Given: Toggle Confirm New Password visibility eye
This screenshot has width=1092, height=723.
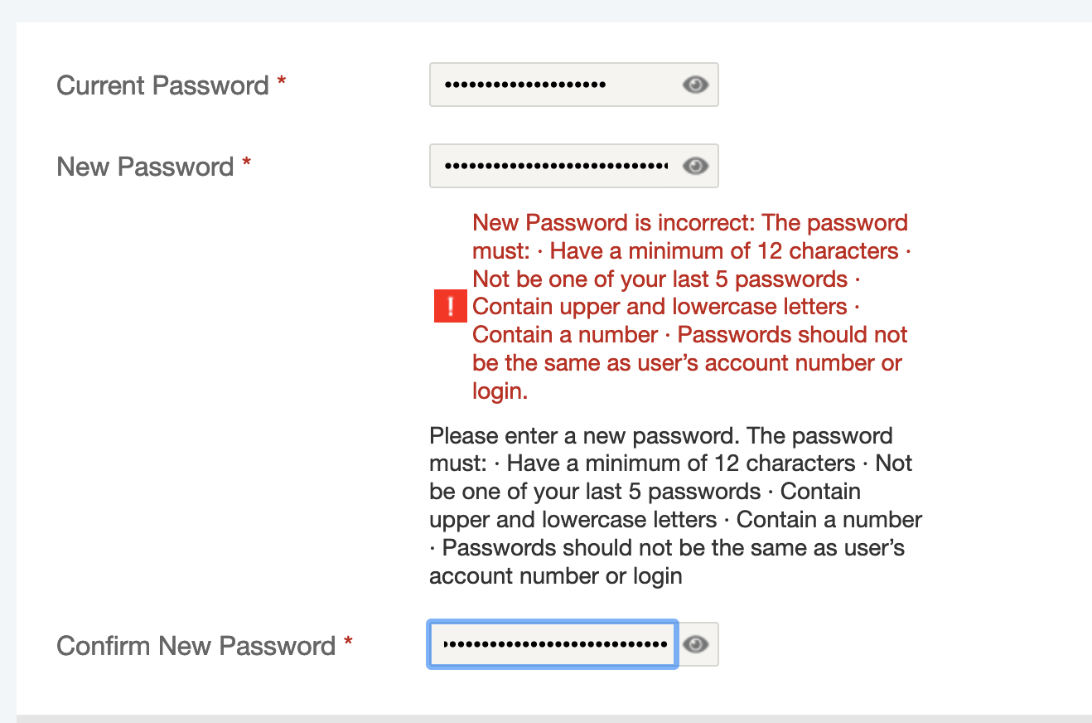Looking at the screenshot, I should [696, 644].
